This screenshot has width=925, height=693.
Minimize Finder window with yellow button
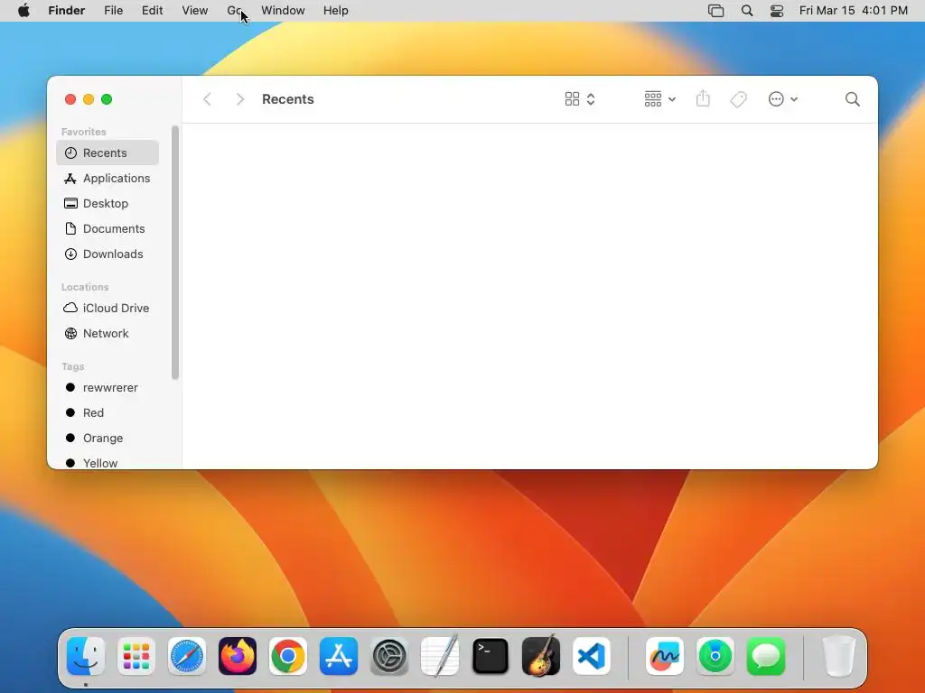(89, 99)
